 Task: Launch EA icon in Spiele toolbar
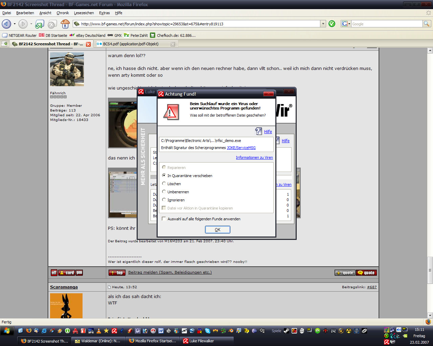318,331
